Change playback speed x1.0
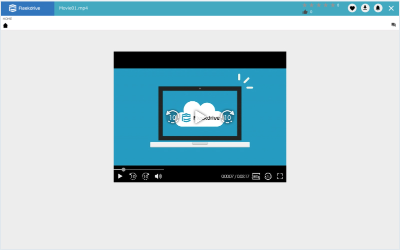Image resolution: width=400 pixels, height=250 pixels. (x=268, y=176)
